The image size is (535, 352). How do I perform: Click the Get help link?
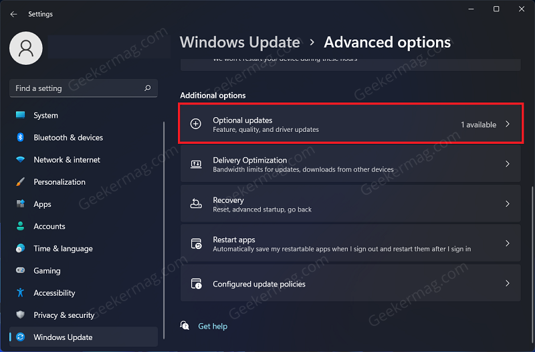pos(213,327)
